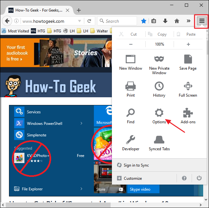Screen dimensions: 209x208
Task: Open Synced Tabs
Action: pyautogui.click(x=159, y=143)
